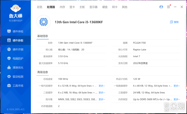The width and height of the screenshot is (187, 114).
Task: Click version number 6.1024.3995.425
Action: [x=16, y=109]
